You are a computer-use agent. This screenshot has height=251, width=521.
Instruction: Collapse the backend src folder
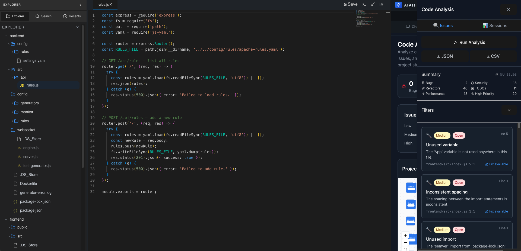coord(9,70)
